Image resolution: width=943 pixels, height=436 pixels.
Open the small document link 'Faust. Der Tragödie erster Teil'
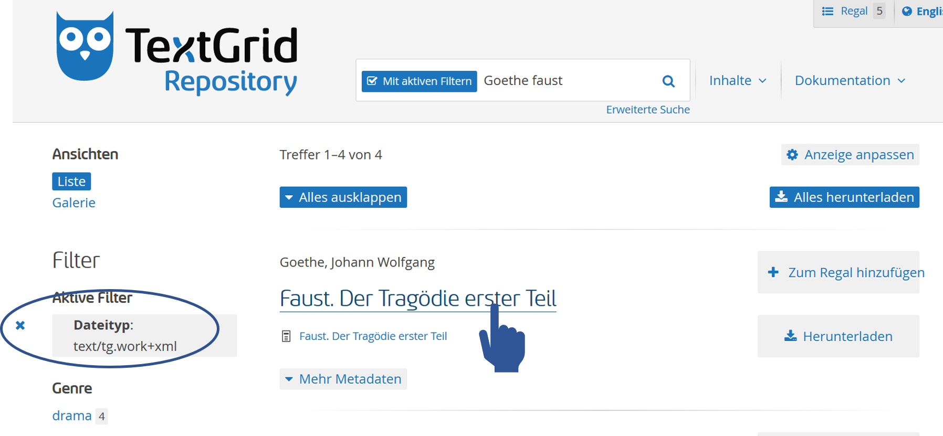[373, 336]
